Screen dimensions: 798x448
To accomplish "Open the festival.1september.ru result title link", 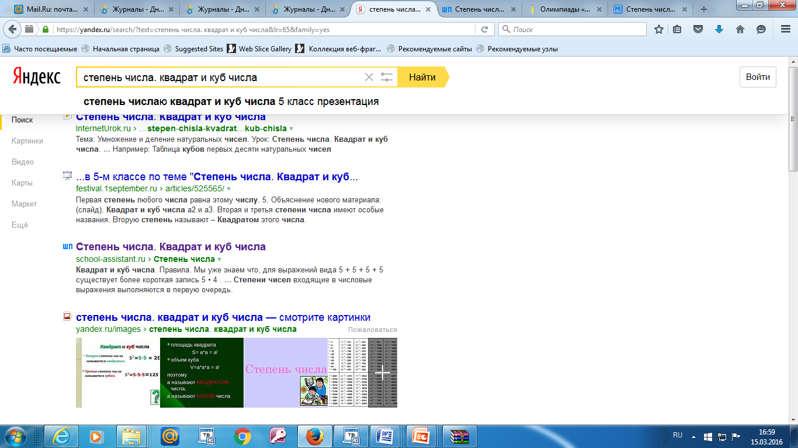I will pos(217,177).
